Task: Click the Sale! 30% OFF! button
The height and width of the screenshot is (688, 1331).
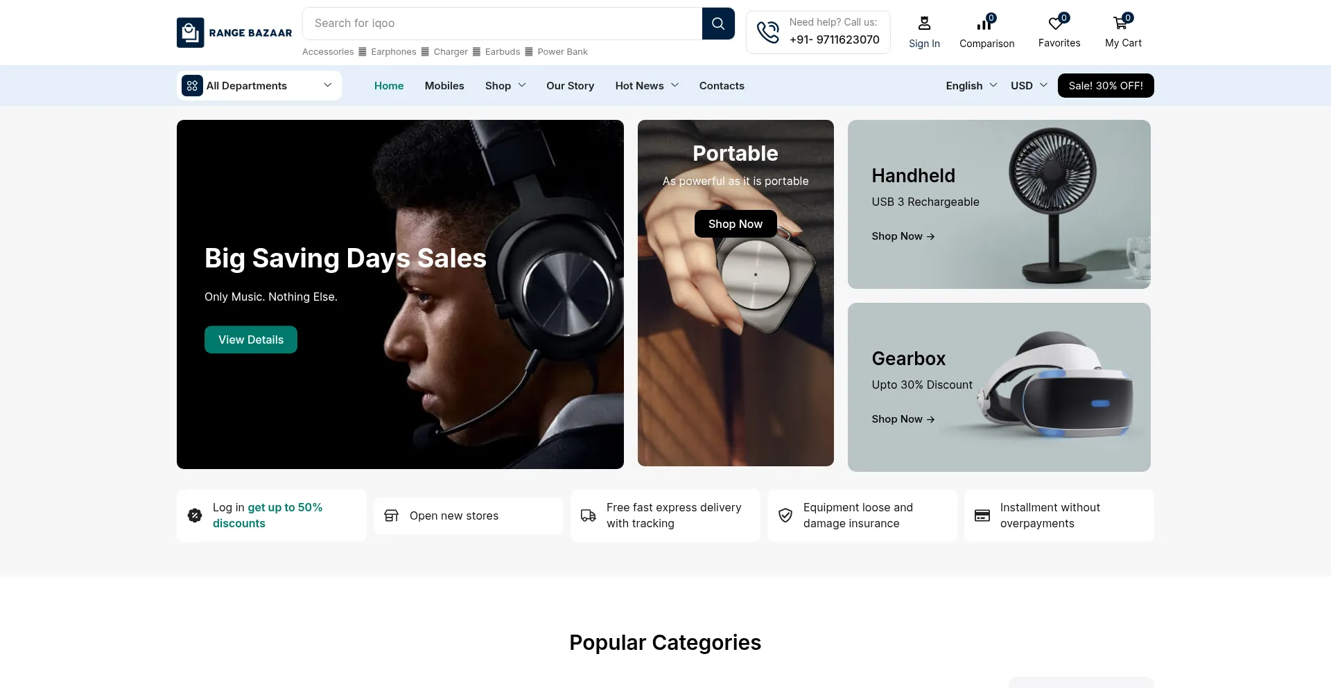Action: [1105, 86]
